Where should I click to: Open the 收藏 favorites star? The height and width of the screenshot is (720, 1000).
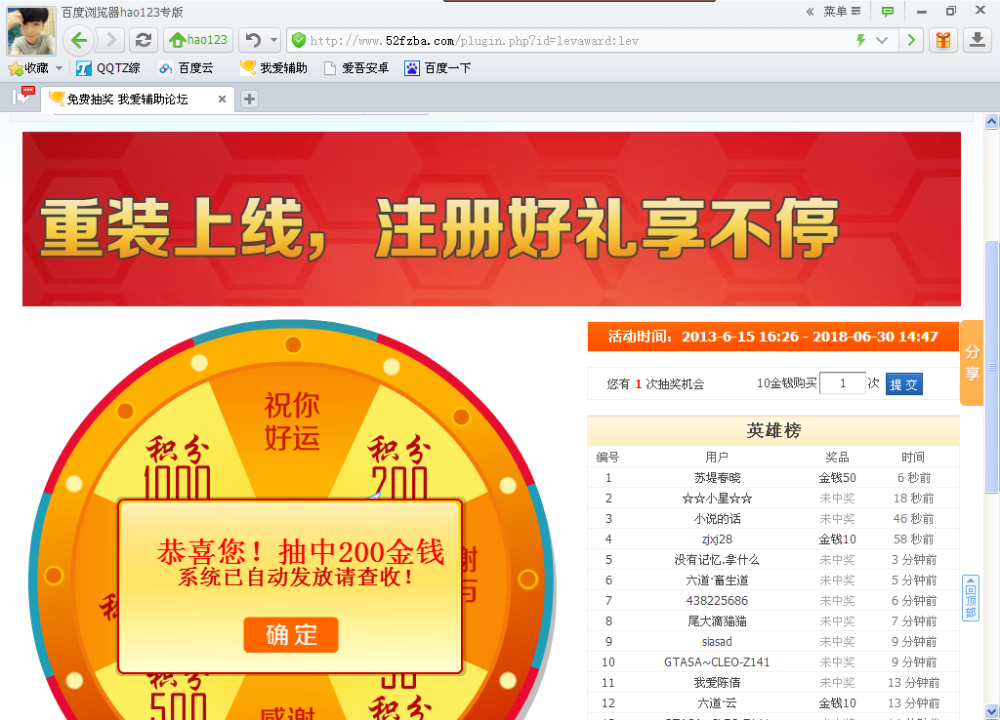(28, 68)
